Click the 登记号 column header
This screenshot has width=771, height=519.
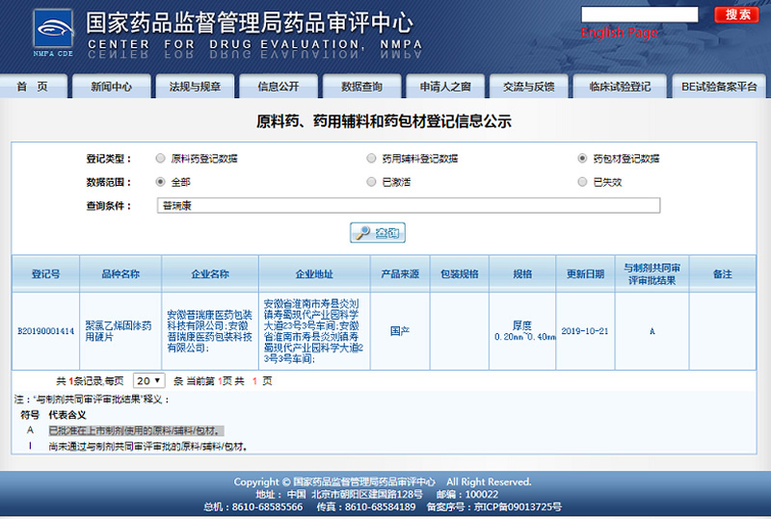point(45,273)
